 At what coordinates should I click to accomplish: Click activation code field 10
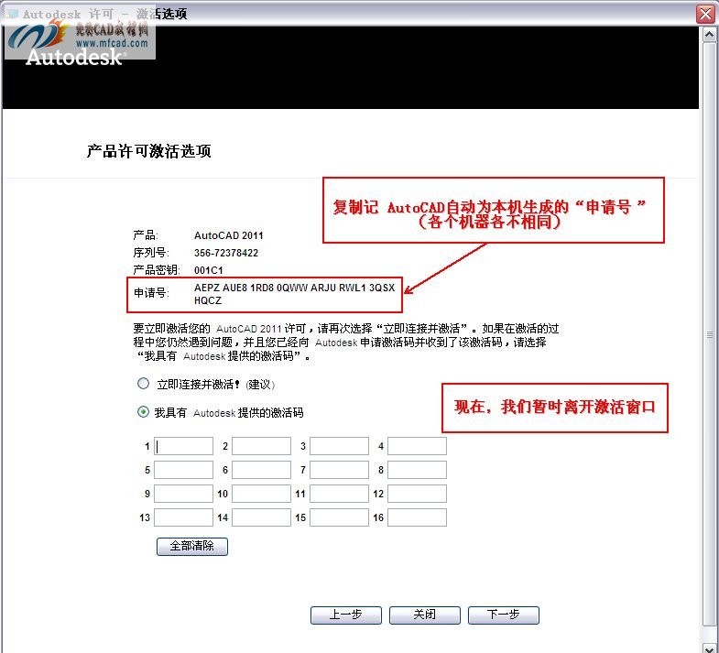[261, 494]
